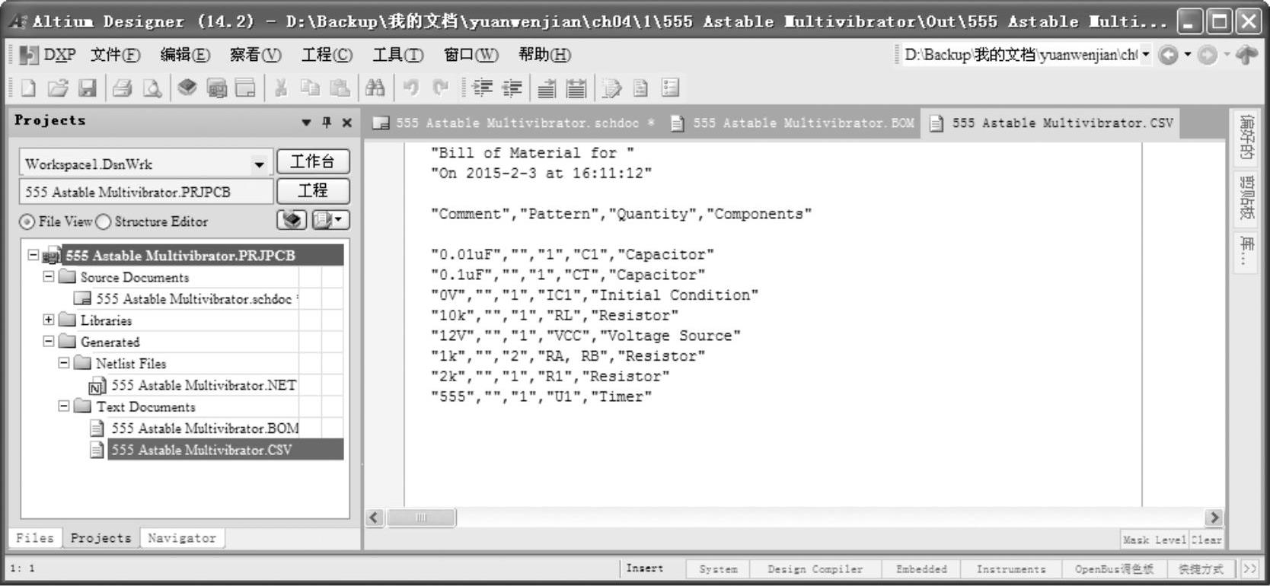
Task: Click the Clear button near Mask Level
Action: click(x=1206, y=540)
